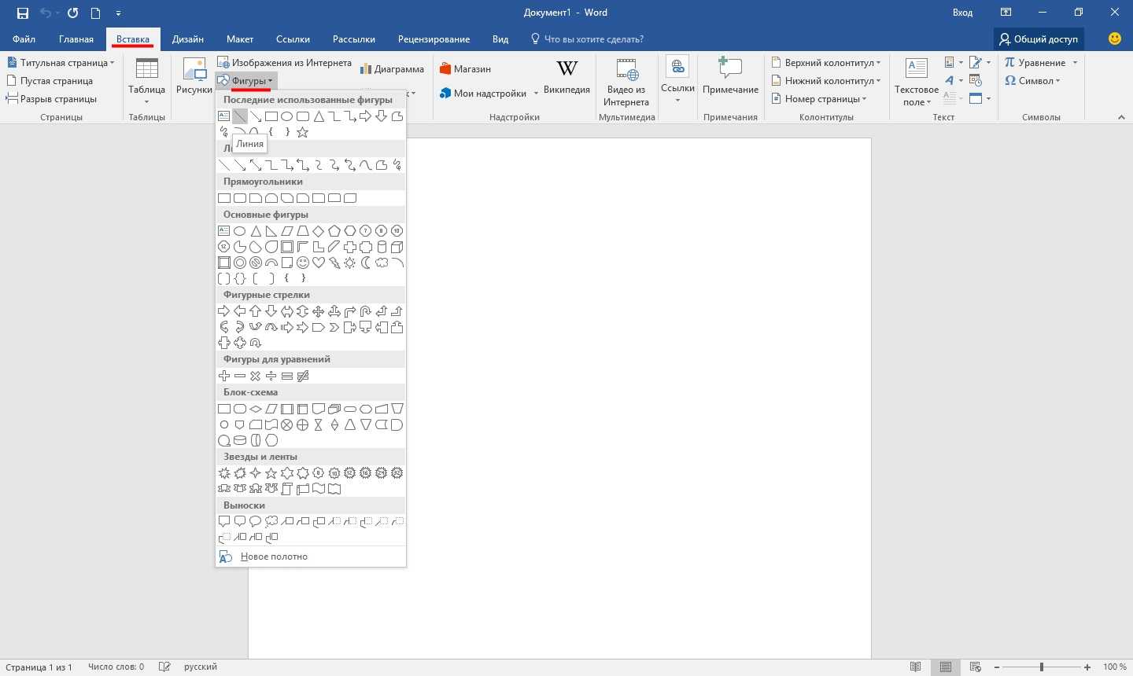The height and width of the screenshot is (676, 1133).
Task: Click the save icon in quick access toolbar
Action: [x=23, y=13]
